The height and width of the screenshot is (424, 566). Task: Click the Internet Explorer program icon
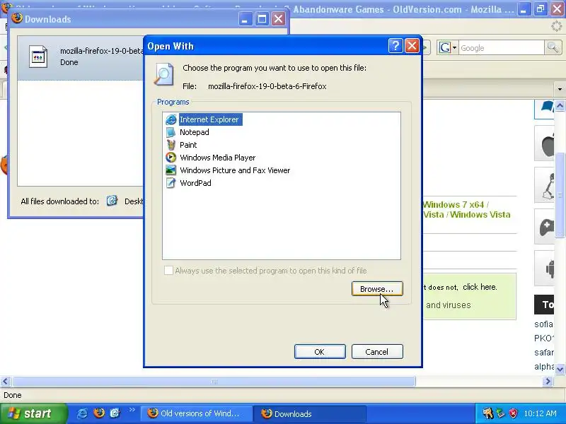pos(171,119)
